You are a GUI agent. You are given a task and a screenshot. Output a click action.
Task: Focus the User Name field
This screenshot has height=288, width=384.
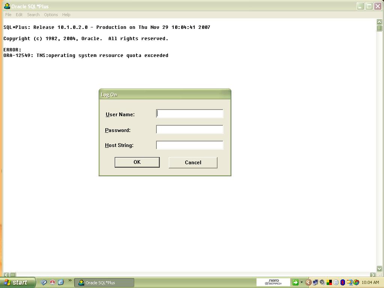point(189,114)
